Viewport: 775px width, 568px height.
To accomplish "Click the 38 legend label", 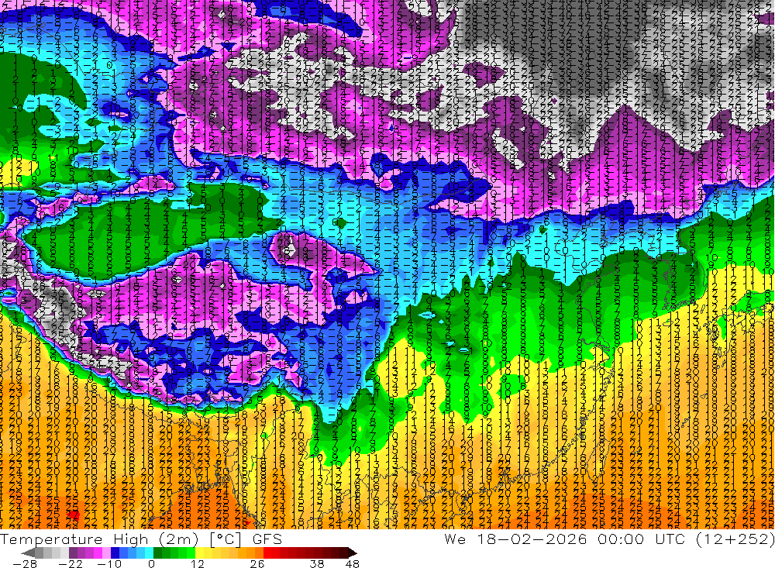I will tap(317, 564).
